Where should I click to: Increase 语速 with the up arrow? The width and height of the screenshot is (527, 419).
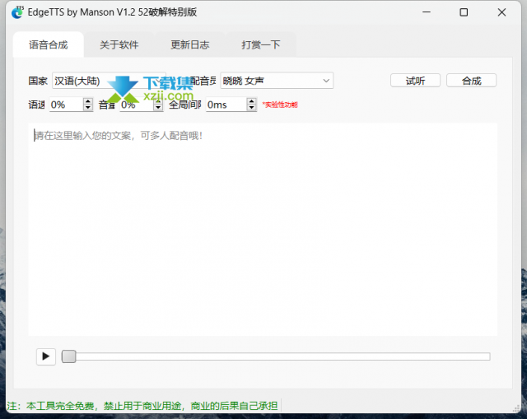point(88,101)
